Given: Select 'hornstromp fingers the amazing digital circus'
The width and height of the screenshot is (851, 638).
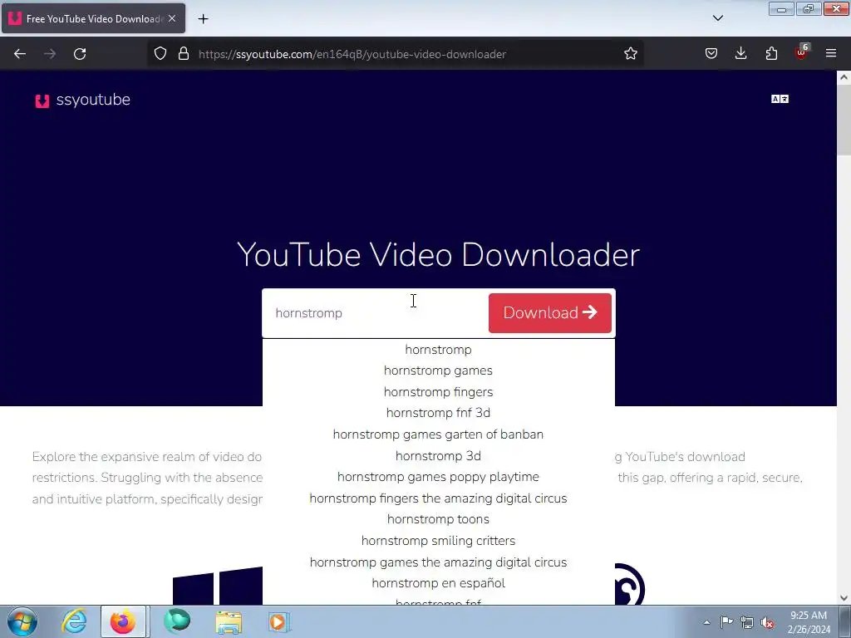Looking at the screenshot, I should coord(439,498).
